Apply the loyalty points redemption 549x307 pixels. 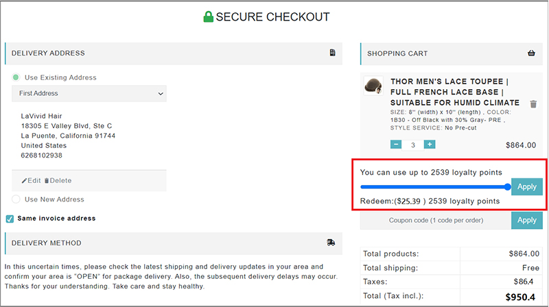[526, 186]
